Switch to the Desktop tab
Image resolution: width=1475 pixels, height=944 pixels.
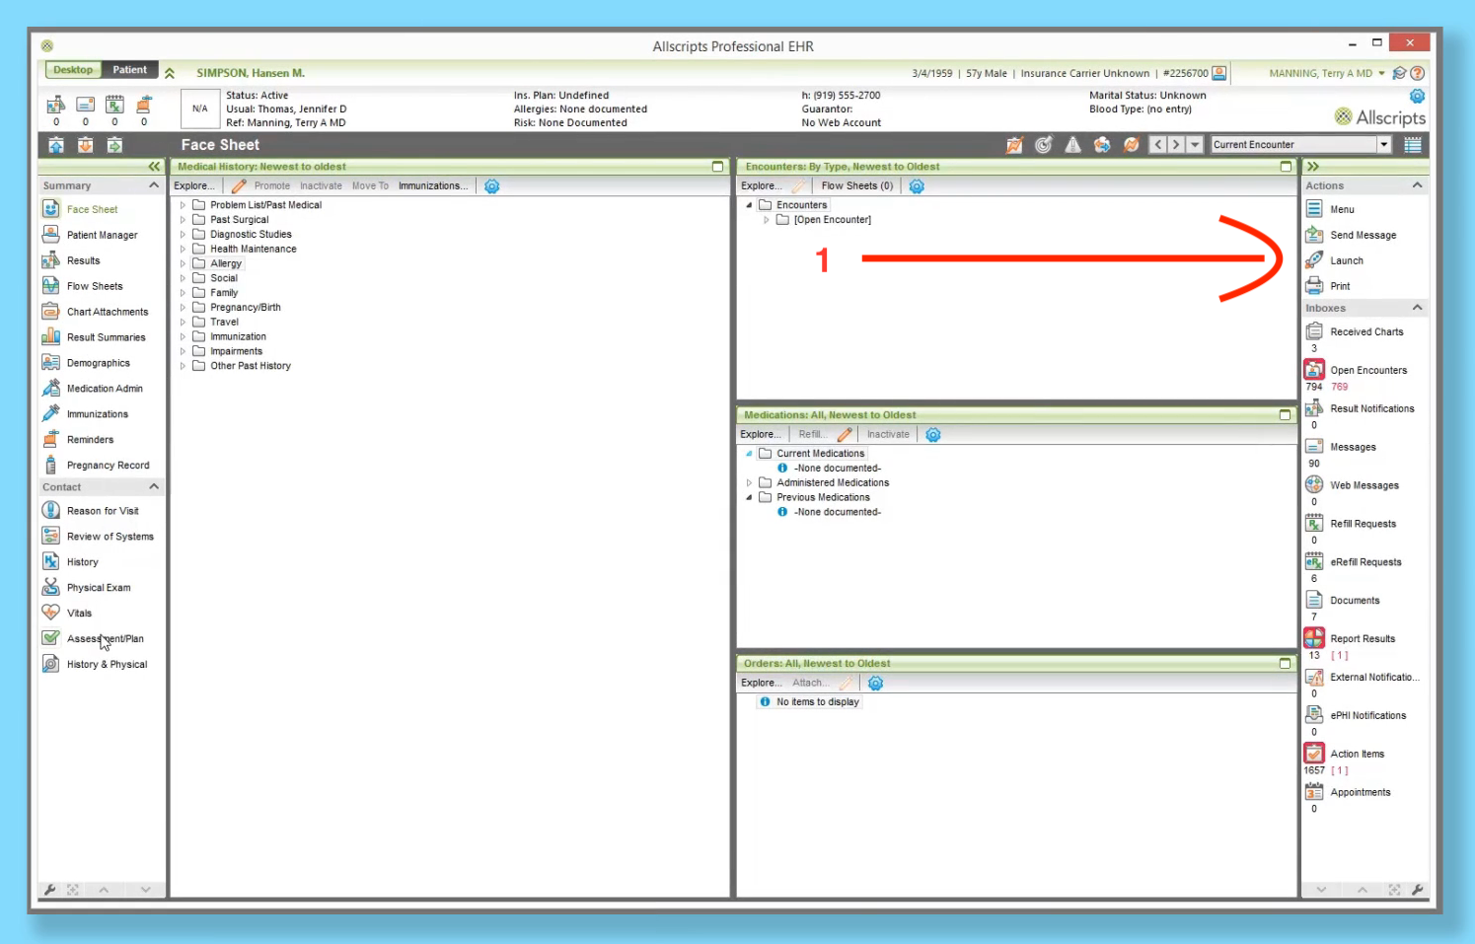tap(73, 70)
